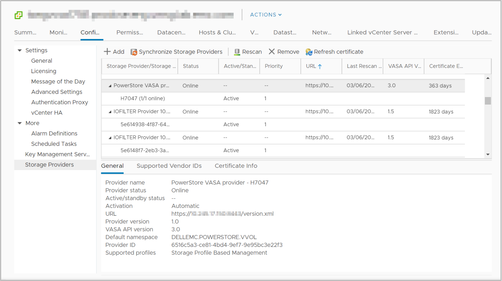Switch to the Monitor tab
The width and height of the screenshot is (502, 281).
[58, 32]
